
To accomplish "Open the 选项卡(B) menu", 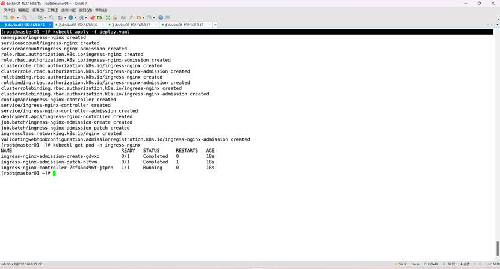I will 69,10.
